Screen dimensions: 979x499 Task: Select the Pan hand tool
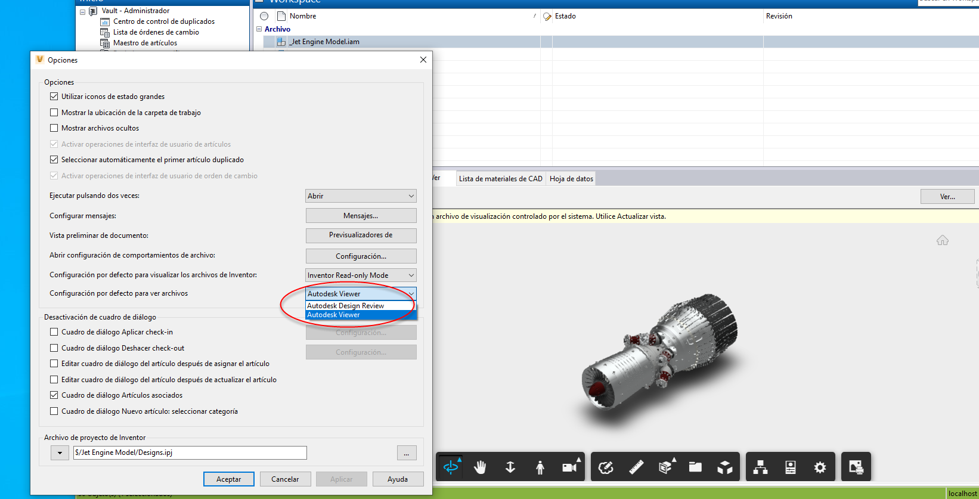click(x=480, y=467)
